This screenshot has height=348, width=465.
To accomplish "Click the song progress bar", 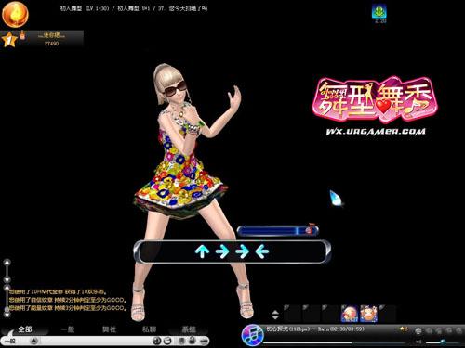I will coord(335,342).
